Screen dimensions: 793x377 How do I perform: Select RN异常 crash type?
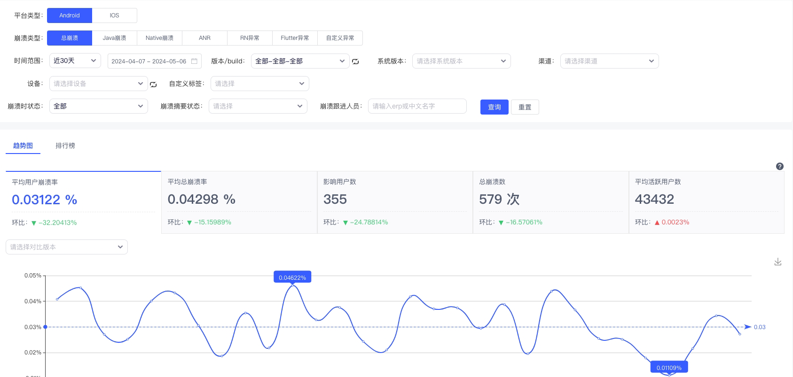(250, 38)
